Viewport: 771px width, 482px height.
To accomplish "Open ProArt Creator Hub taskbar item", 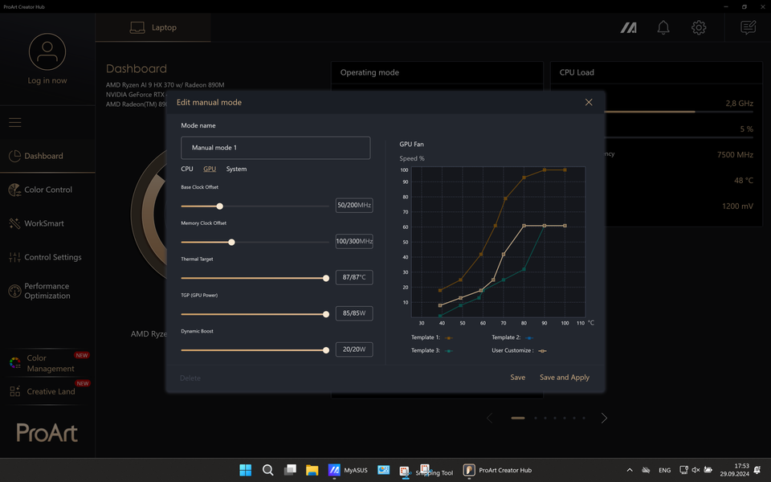I will point(498,470).
